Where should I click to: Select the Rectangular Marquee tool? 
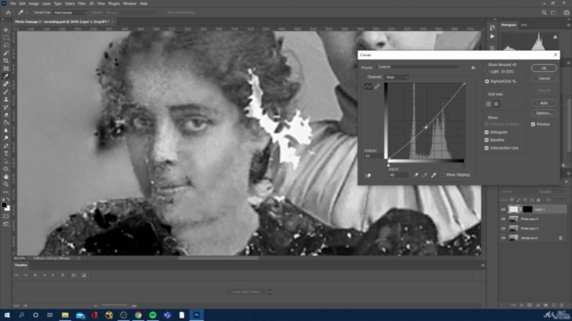[6, 37]
